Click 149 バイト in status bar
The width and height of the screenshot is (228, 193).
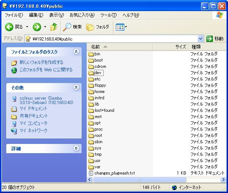click(x=152, y=187)
